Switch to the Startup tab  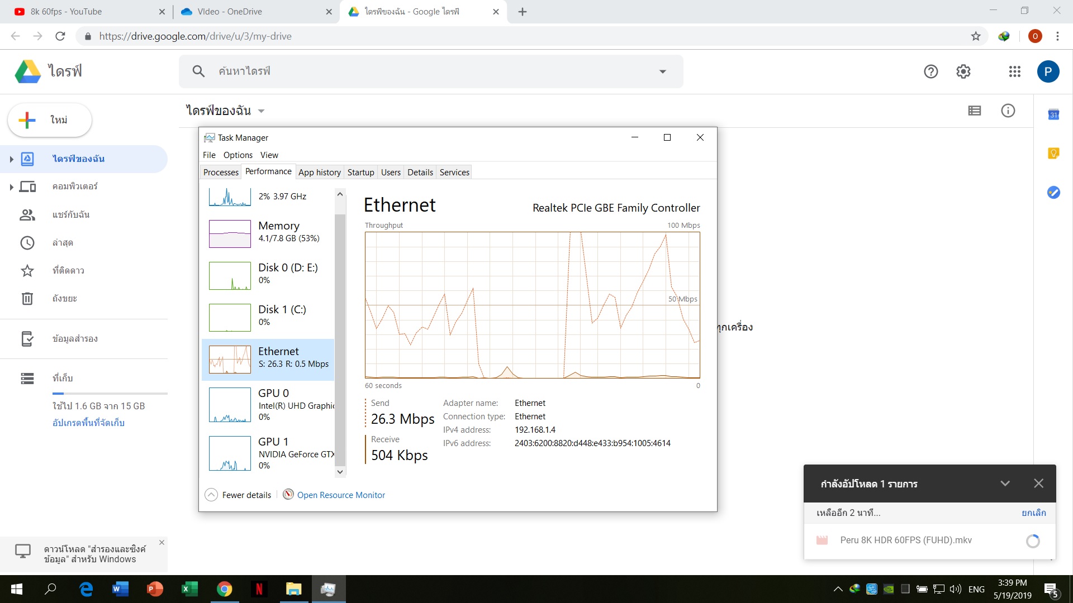click(x=360, y=172)
